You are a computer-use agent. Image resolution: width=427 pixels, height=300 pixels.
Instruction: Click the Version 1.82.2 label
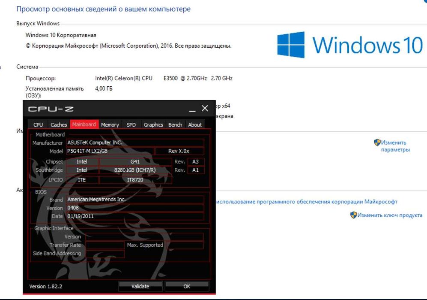46,286
